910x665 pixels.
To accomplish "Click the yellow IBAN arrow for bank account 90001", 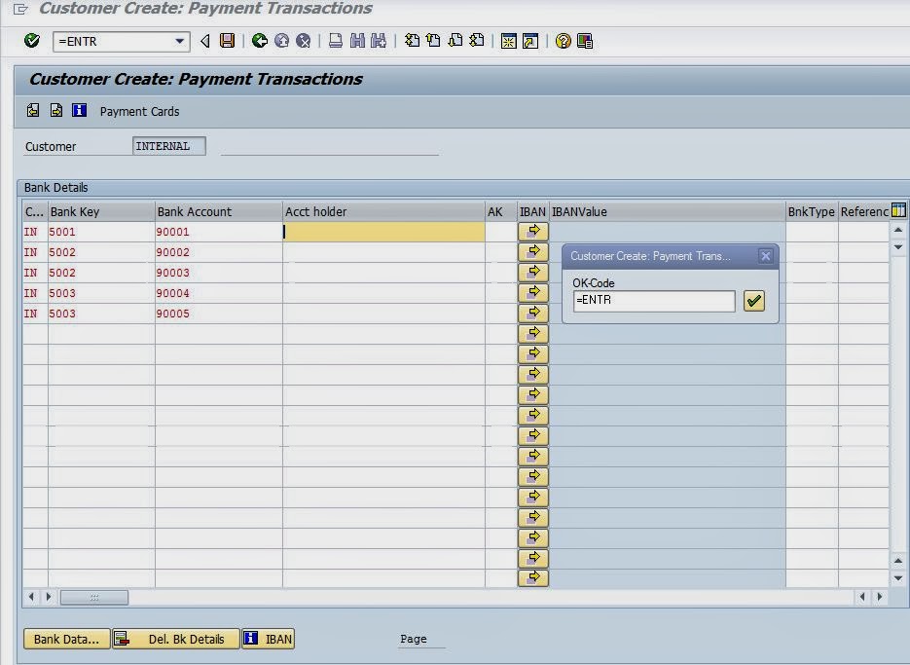I will click(532, 232).
